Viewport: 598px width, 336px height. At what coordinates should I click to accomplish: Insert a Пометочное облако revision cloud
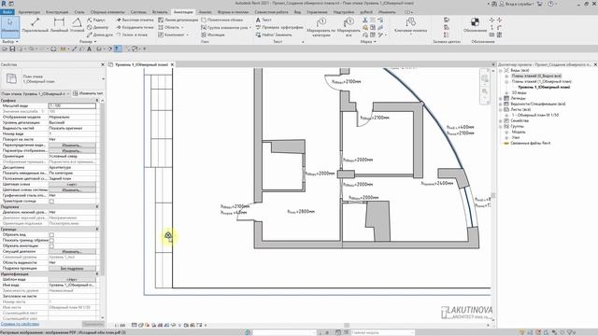tap(222, 20)
